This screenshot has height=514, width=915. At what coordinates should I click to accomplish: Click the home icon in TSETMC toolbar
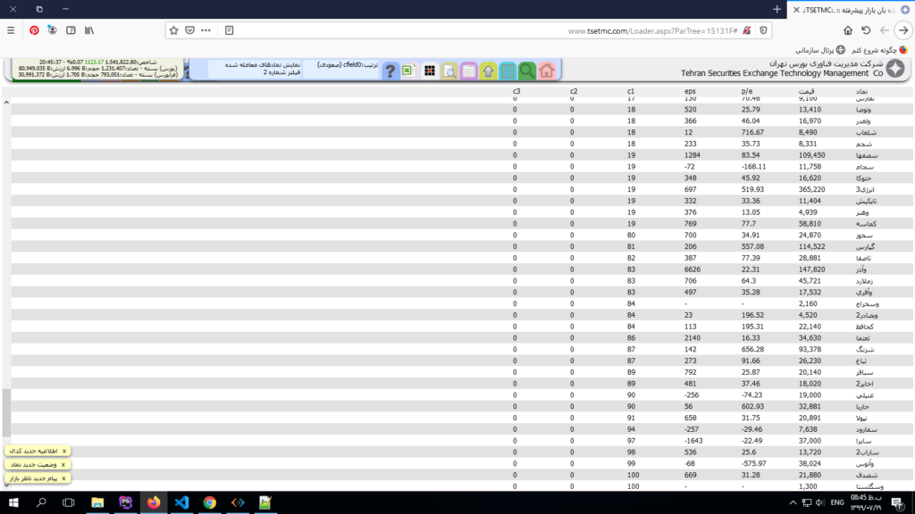click(547, 70)
